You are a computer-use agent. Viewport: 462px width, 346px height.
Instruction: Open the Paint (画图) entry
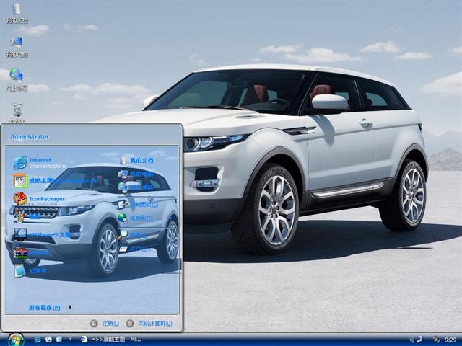27,216
